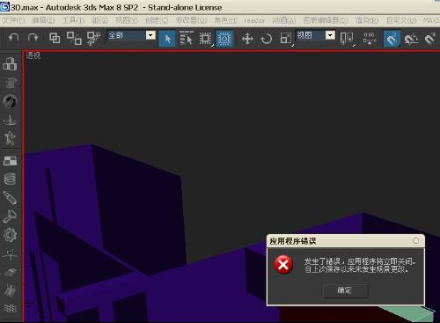440x323 pixels.
Task: Create a reactor Cloth Collection
Action: (10, 83)
